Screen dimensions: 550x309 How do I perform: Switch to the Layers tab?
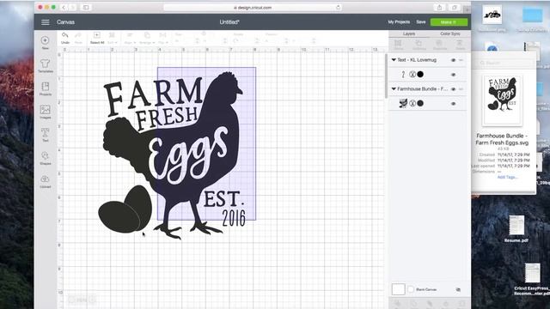409,33
